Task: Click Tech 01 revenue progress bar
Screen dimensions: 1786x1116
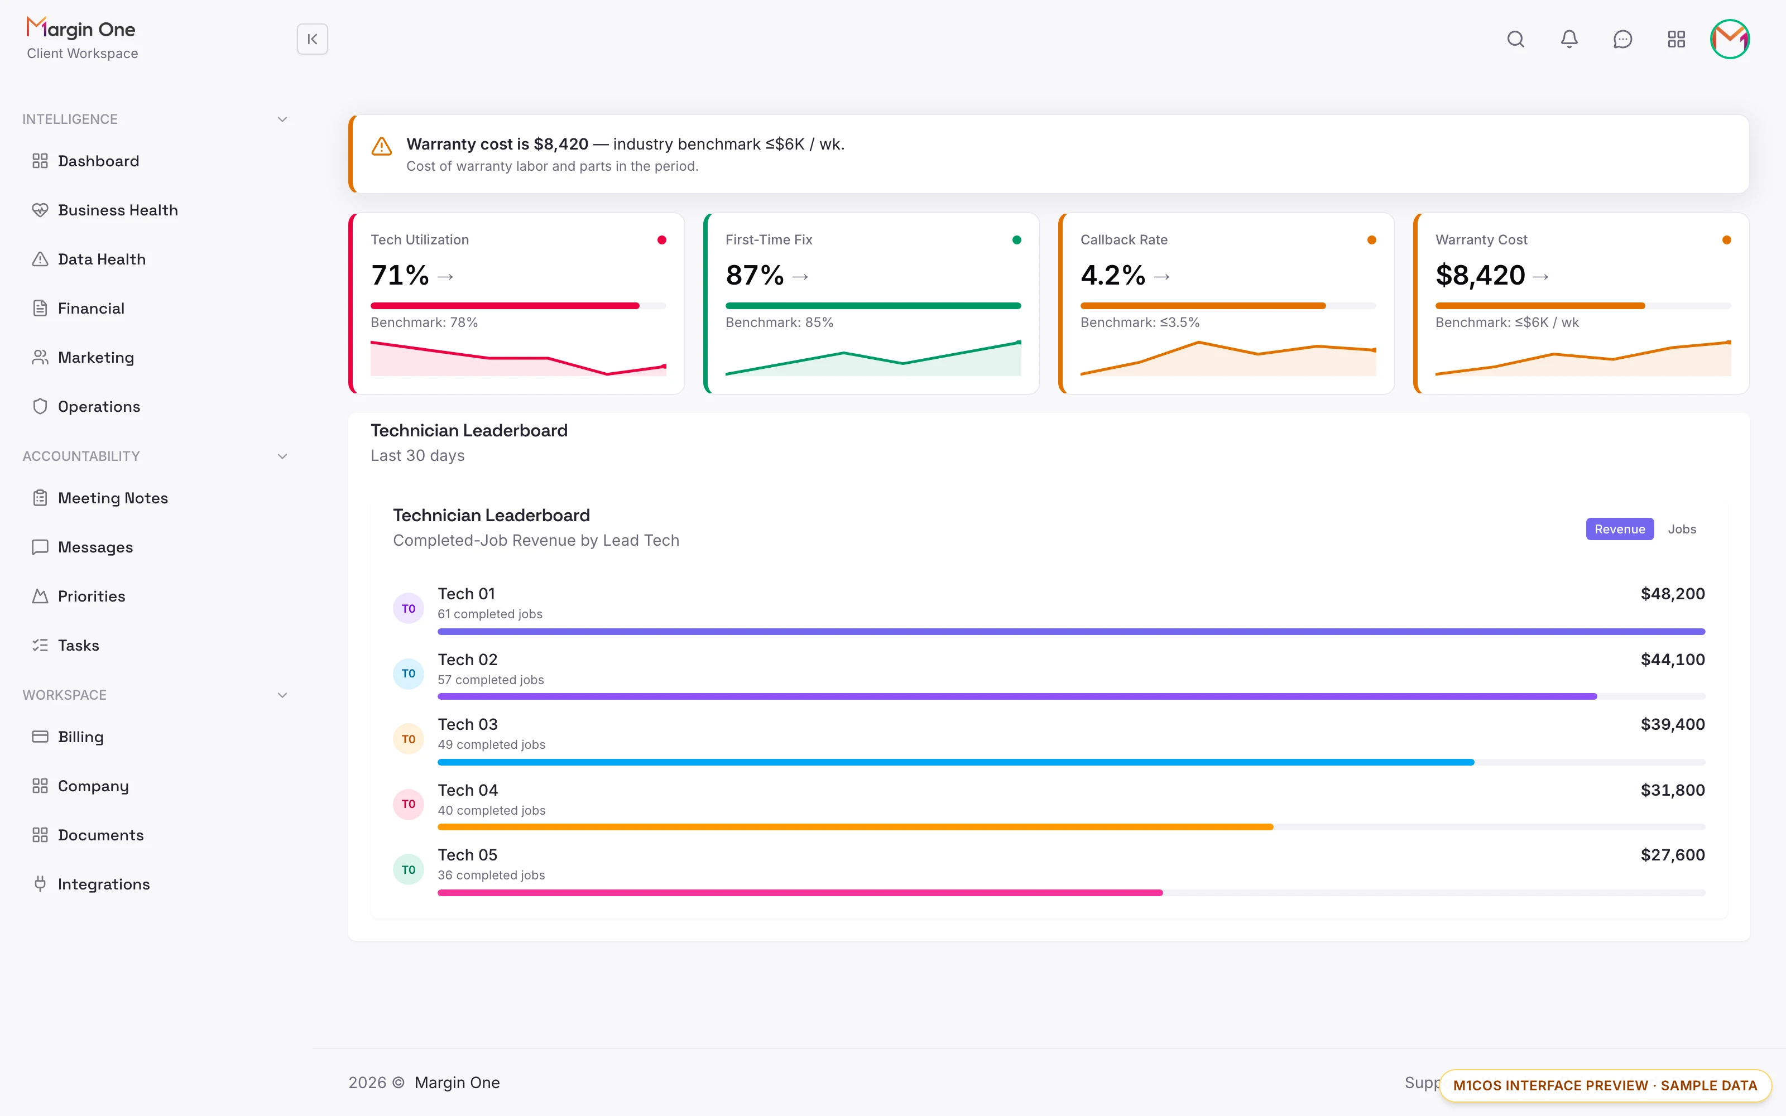Action: click(1071, 632)
